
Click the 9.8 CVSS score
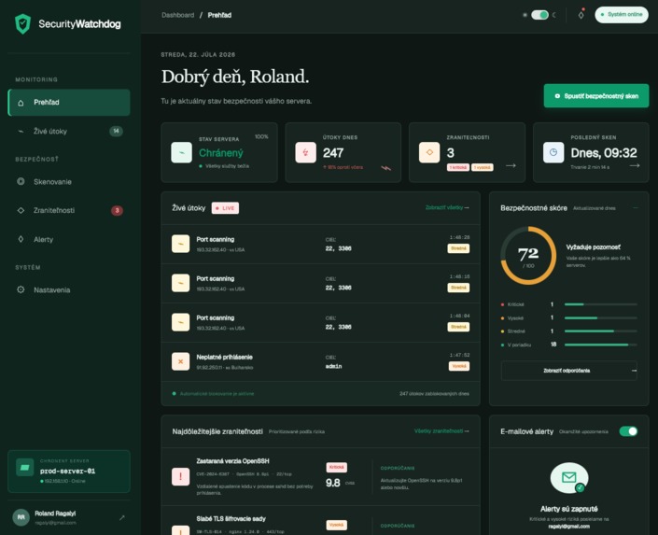(333, 483)
